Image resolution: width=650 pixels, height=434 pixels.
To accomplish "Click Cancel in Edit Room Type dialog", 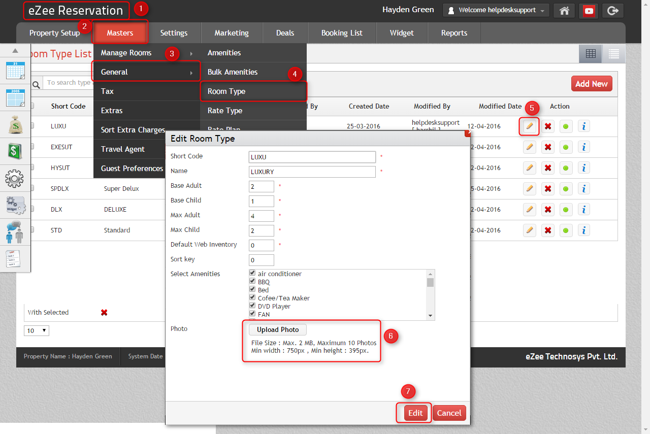I will coord(449,413).
